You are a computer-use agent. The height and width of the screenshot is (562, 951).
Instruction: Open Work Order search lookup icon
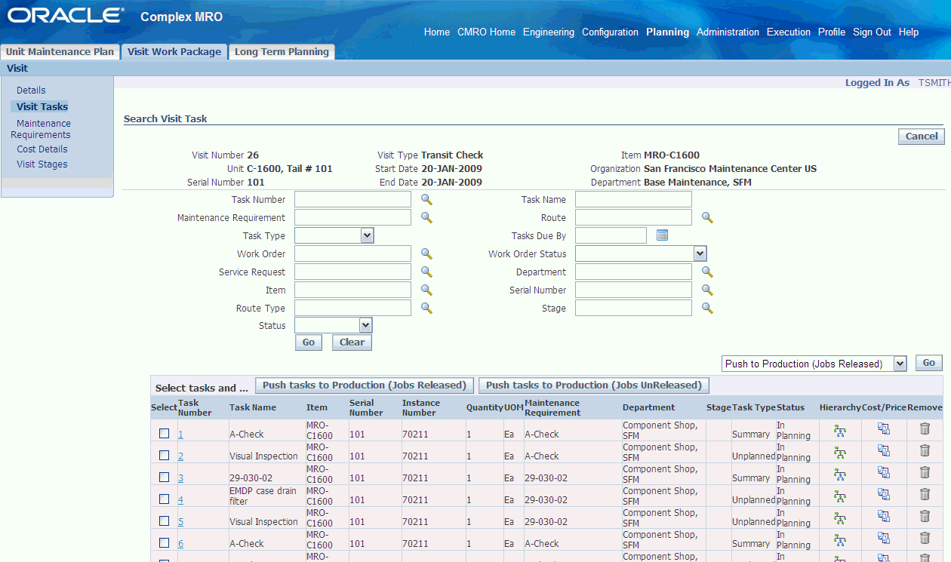[426, 253]
